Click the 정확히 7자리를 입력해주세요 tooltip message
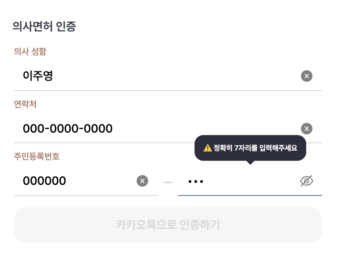This screenshot has height=262, width=358. [x=255, y=148]
